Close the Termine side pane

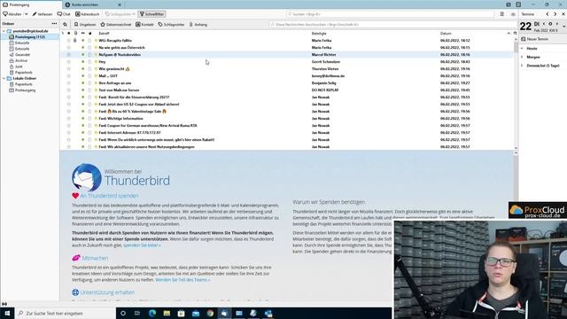(563, 14)
